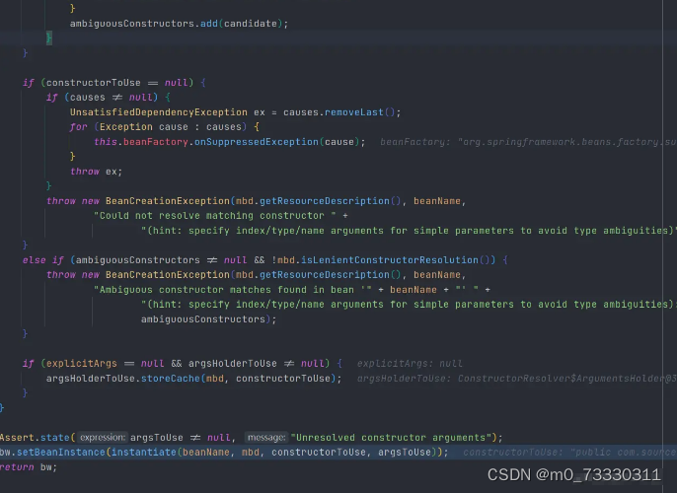Click "explicitArgs" in the if condition
This screenshot has height=493, width=677.
(x=82, y=364)
